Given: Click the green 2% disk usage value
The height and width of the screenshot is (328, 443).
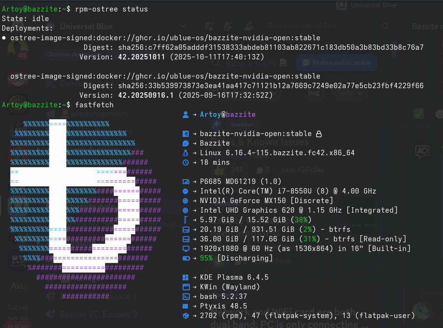Looking at the screenshot, I should click(308, 230).
